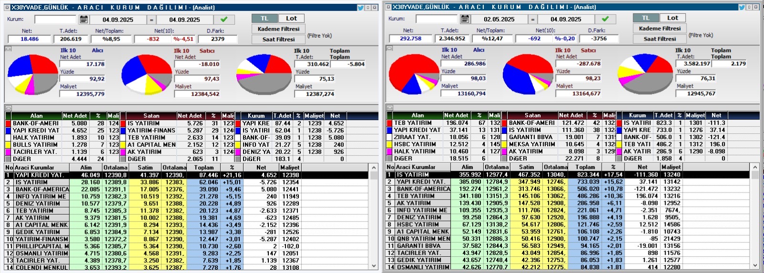The image size is (764, 273).
Task: Click the T.Adet value 206.619
Action: (71, 39)
